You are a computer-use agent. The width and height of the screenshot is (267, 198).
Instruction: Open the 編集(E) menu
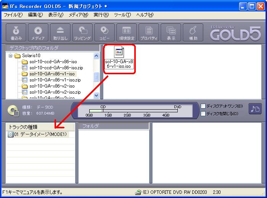click(x=35, y=15)
